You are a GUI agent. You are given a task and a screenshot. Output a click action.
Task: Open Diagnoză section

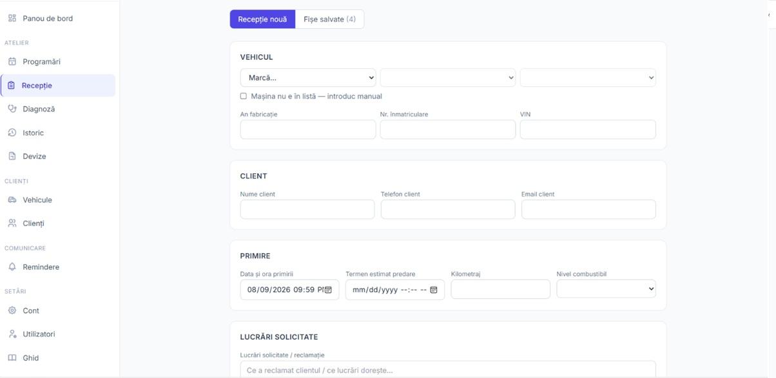click(x=58, y=109)
